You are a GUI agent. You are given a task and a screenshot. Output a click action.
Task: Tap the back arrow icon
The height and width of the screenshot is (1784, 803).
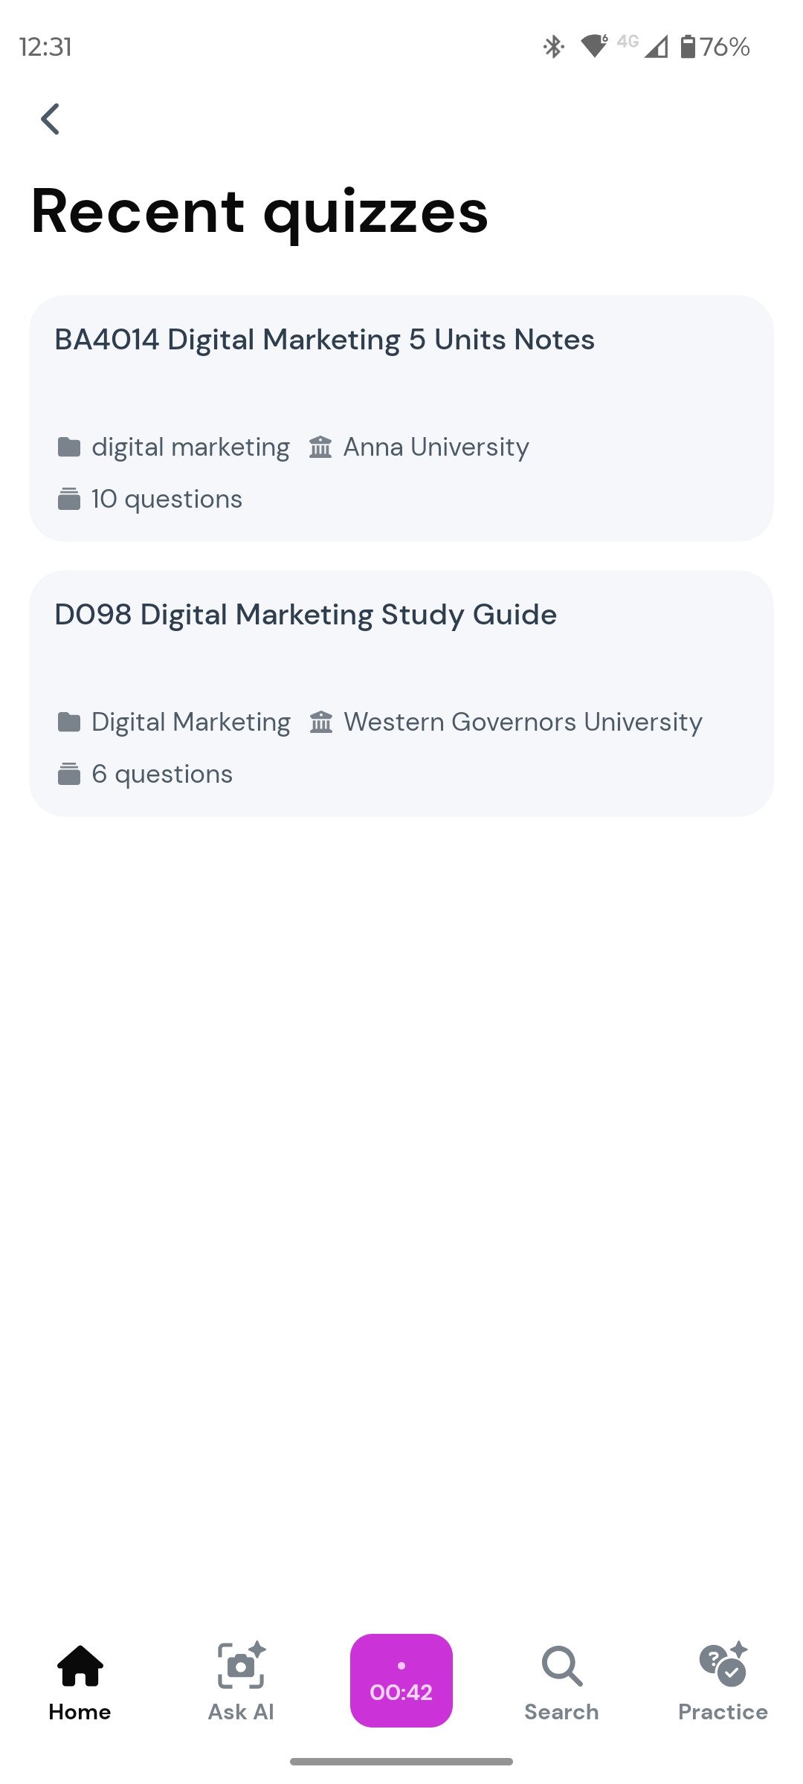tap(50, 119)
